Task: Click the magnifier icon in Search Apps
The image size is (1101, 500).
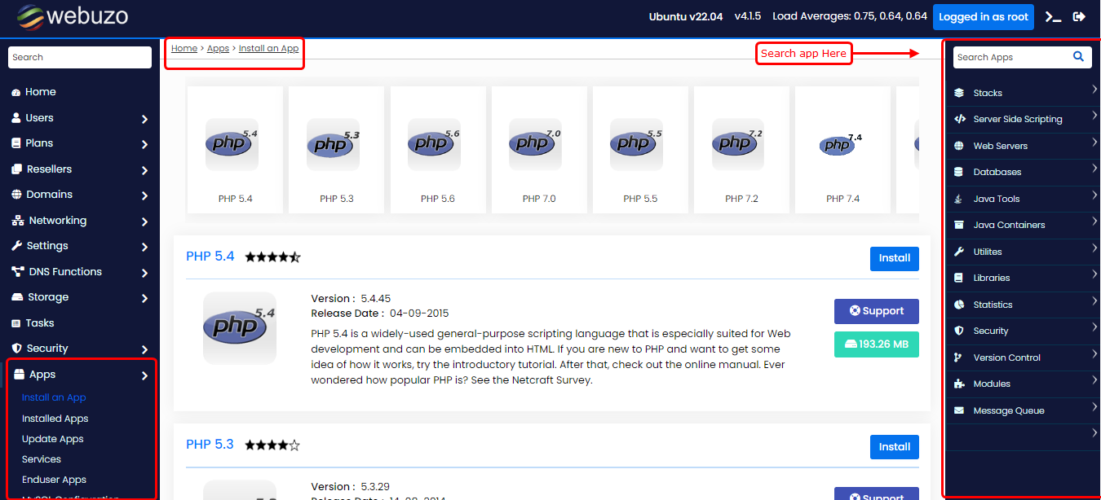Action: [1078, 57]
